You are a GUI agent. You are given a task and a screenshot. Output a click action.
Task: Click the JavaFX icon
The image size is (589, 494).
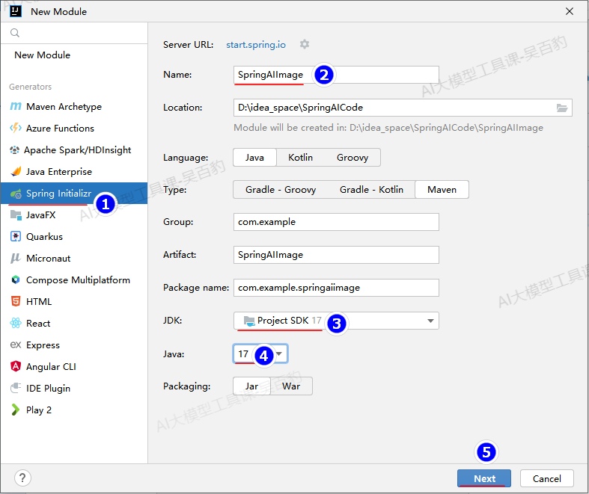pos(16,215)
